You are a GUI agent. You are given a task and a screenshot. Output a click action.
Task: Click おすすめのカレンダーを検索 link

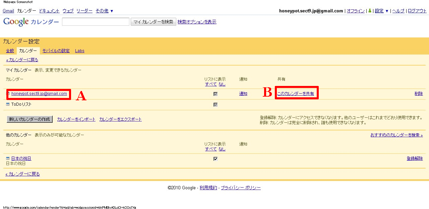(x=396, y=135)
